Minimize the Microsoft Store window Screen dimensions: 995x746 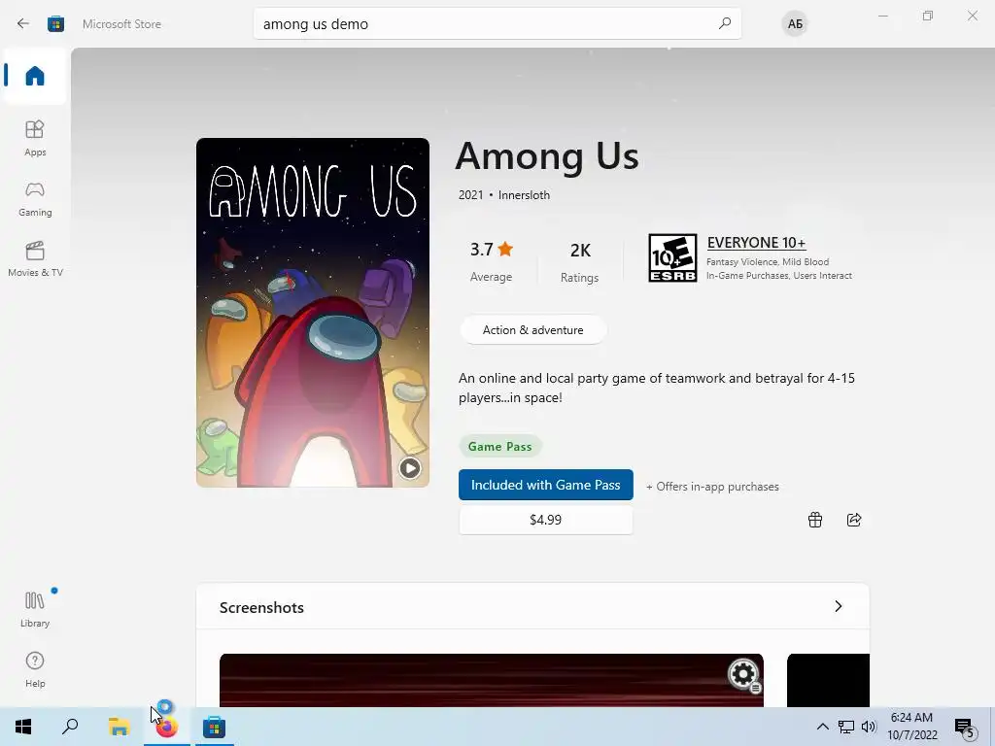pyautogui.click(x=882, y=16)
